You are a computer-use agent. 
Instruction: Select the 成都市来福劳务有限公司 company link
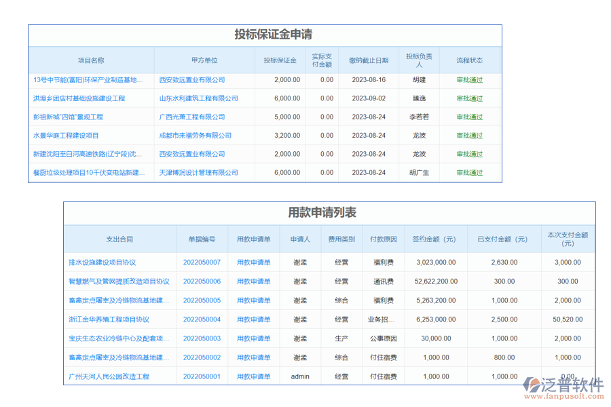coord(195,136)
